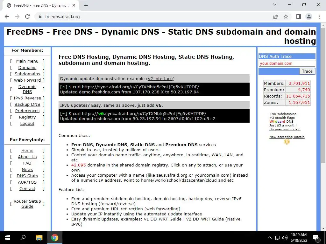Show hidden system tray icons

pyautogui.click(x=269, y=238)
